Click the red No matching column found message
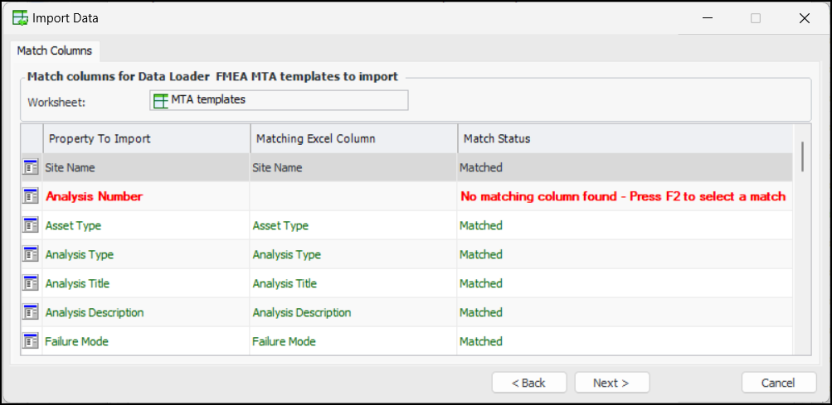 tap(622, 196)
